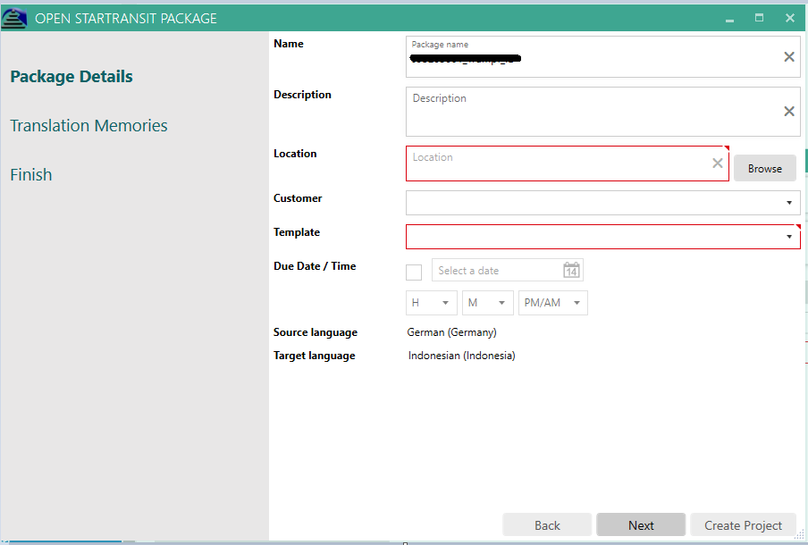Click the Create Project button

[x=743, y=525]
